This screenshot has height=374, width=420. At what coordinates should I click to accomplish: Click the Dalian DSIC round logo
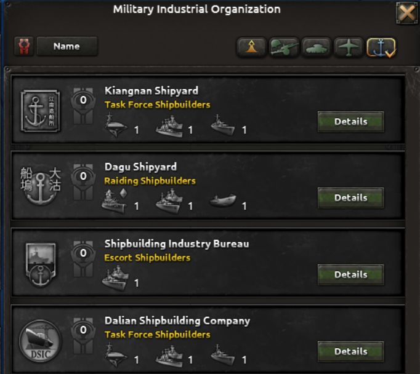(41, 341)
